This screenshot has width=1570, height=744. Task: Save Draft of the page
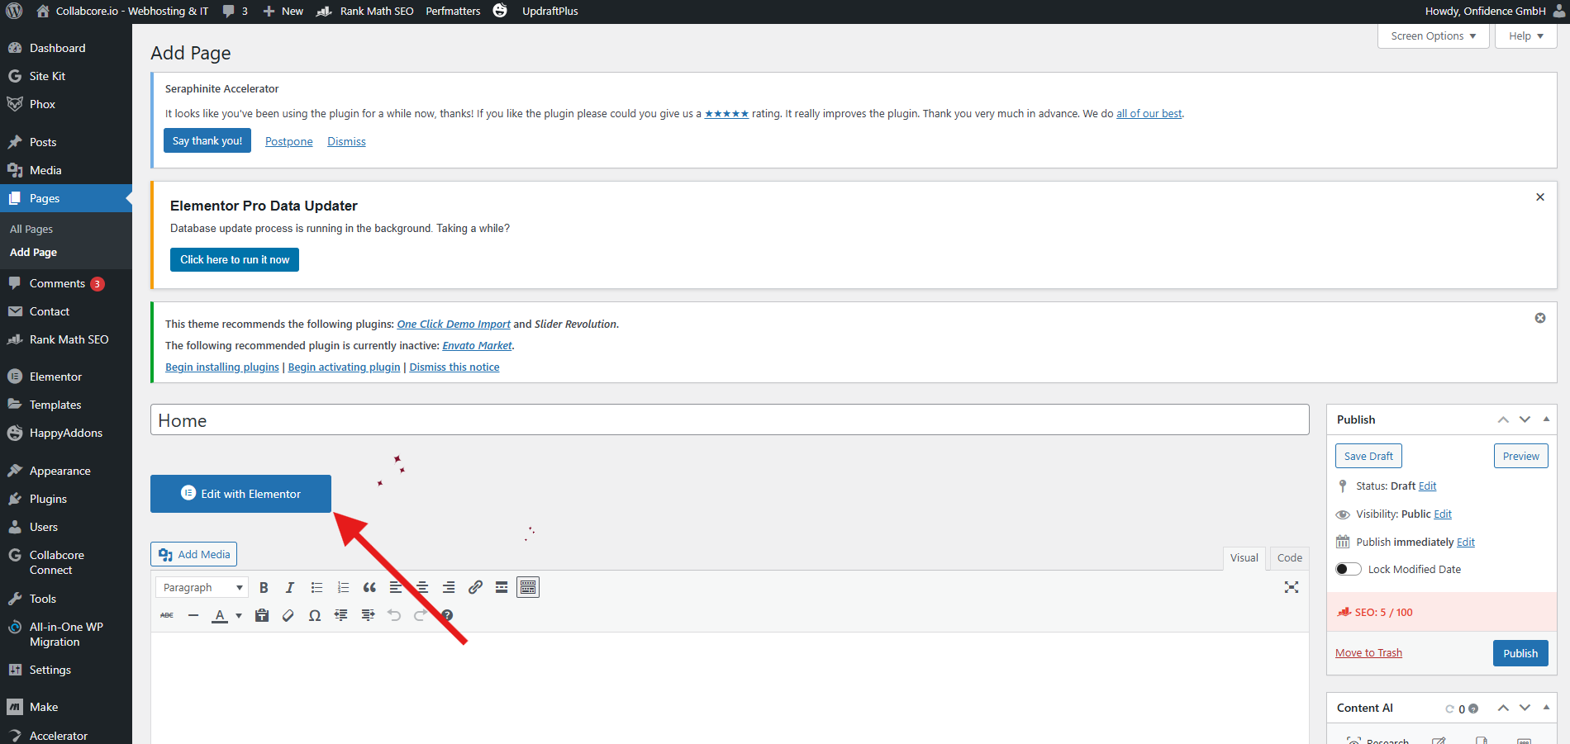(1368, 457)
